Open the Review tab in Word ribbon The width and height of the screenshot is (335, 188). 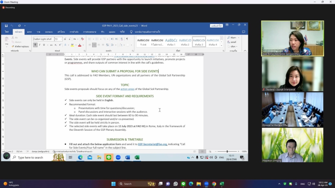pos(103,32)
